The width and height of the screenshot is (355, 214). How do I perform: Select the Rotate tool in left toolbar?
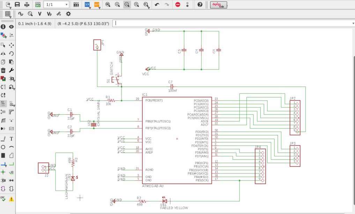11,53
